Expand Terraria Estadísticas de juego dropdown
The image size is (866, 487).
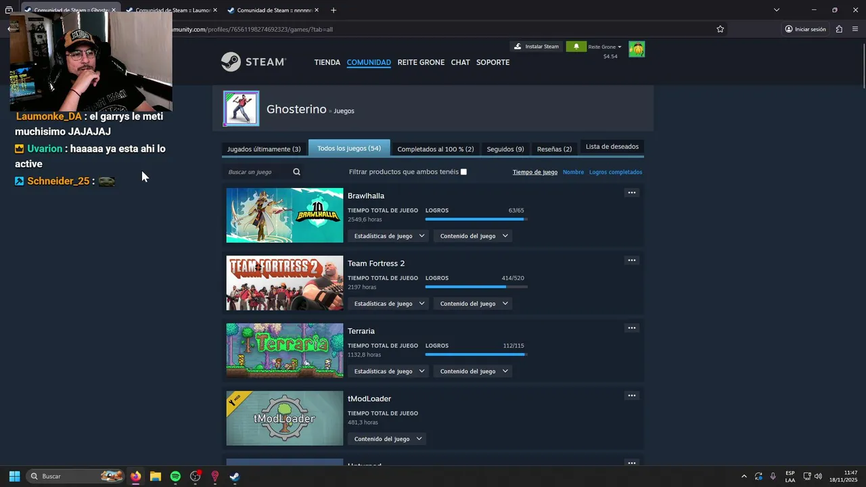tap(389, 371)
